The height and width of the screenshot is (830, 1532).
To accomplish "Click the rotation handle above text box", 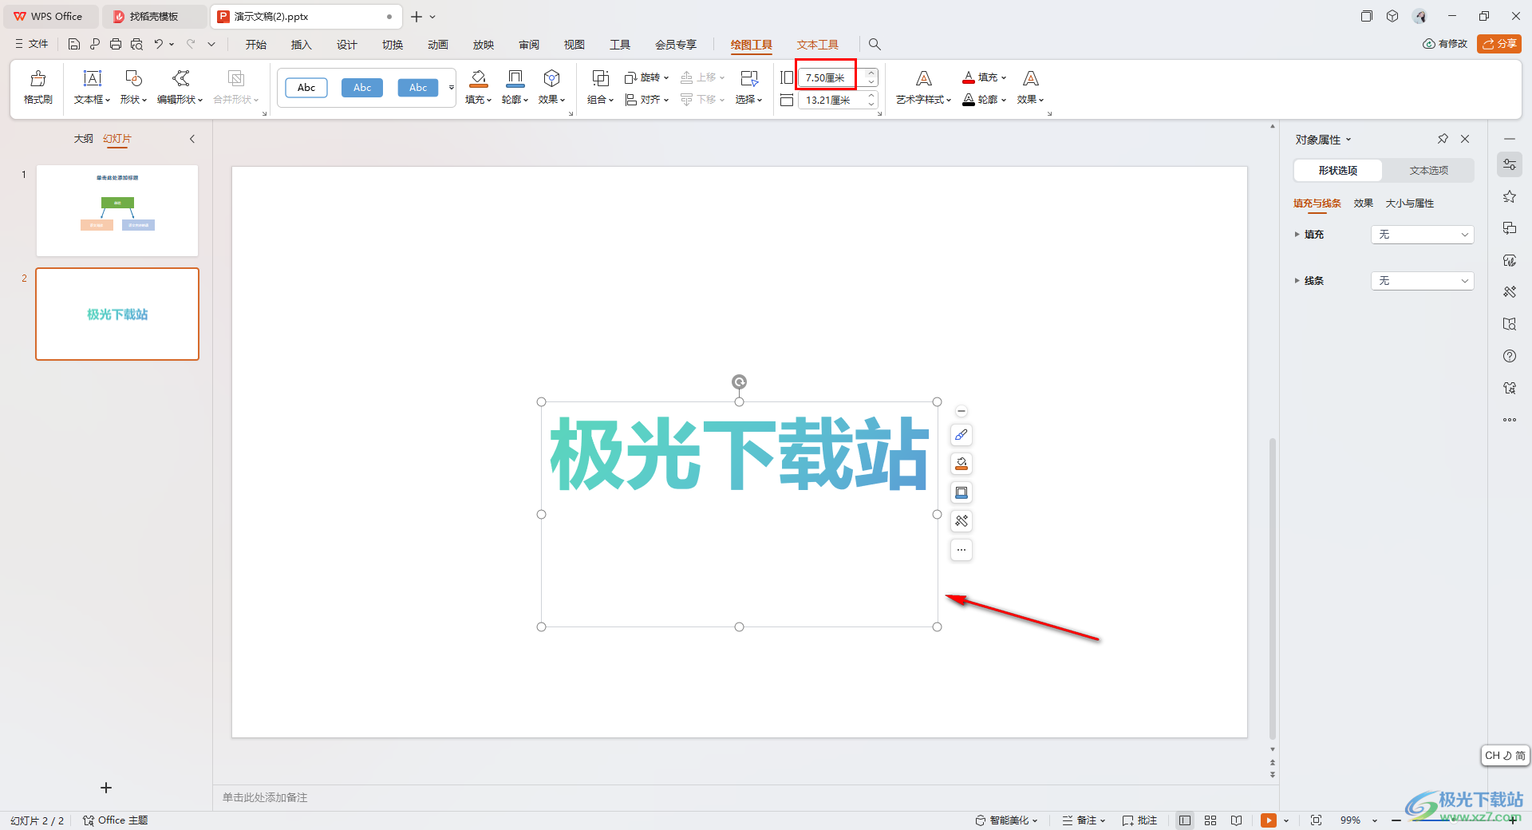I will point(740,382).
